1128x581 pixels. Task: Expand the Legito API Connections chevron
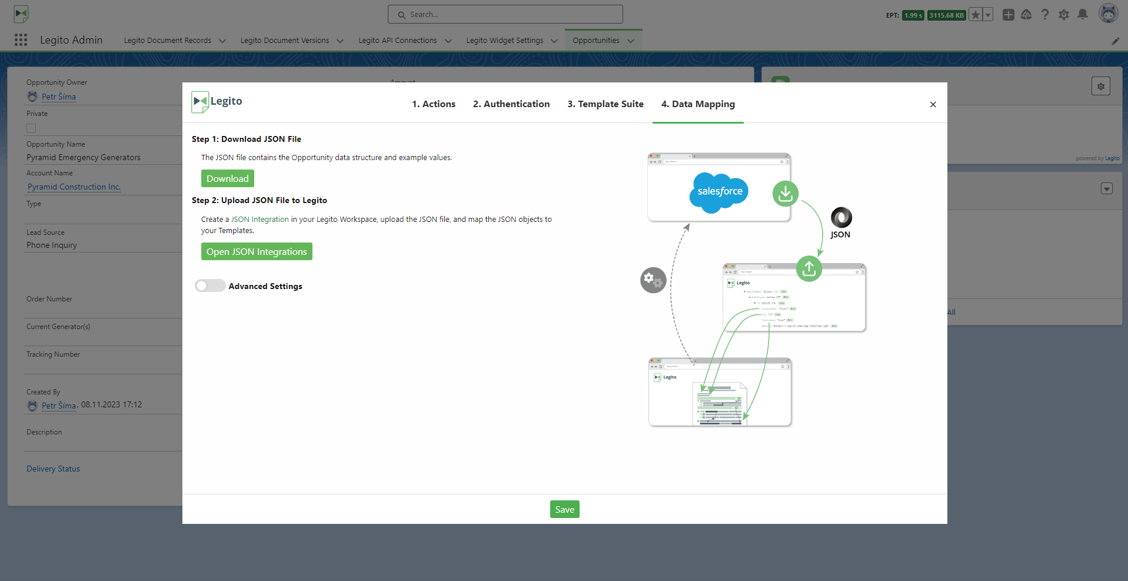click(448, 41)
